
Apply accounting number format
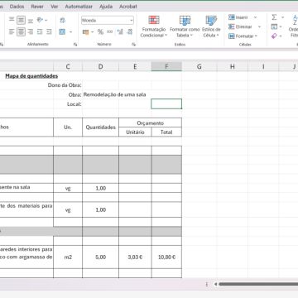(86, 32)
